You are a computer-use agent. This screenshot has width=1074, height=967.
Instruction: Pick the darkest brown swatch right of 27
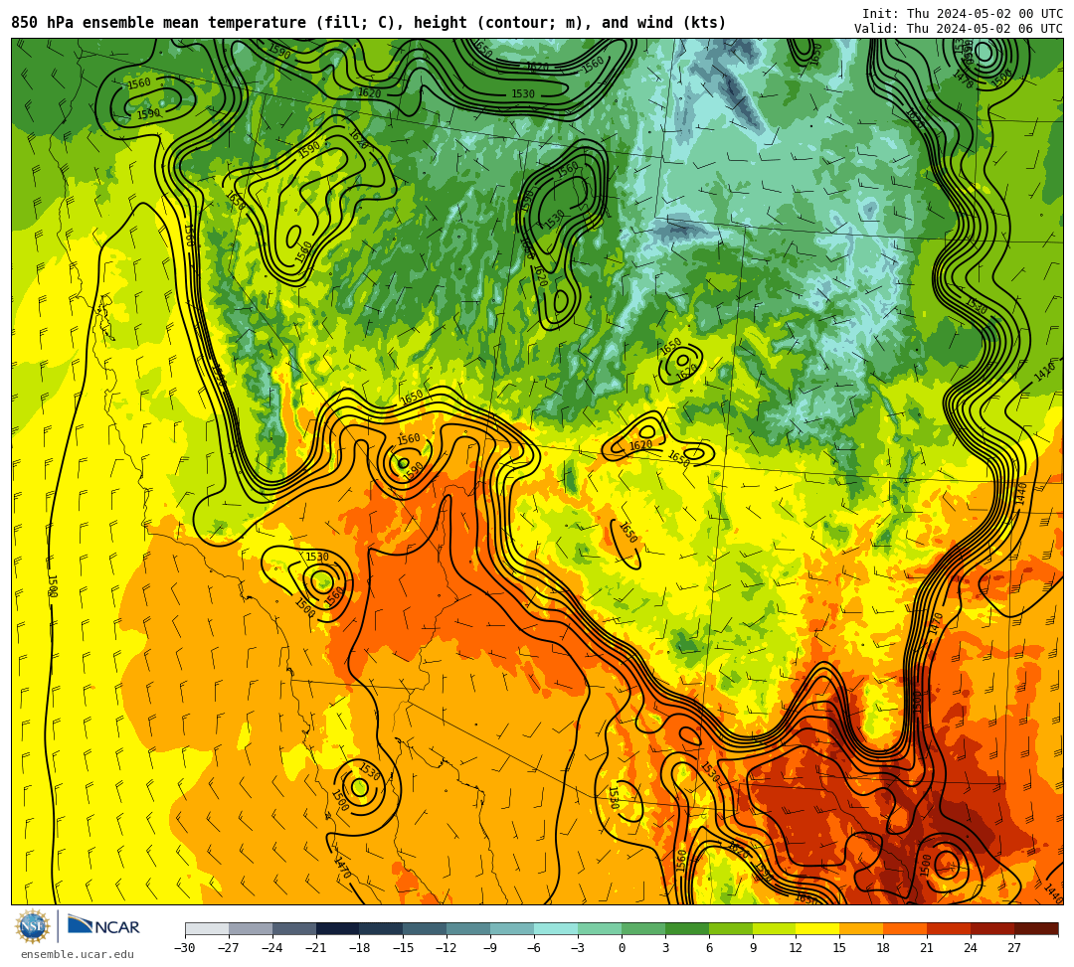pyautogui.click(x=1036, y=928)
